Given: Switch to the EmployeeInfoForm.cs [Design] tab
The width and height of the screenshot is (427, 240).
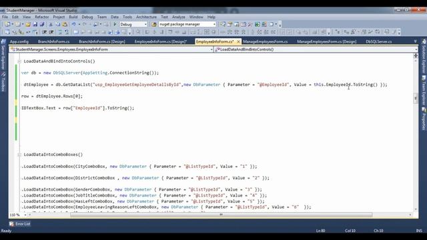Looking at the screenshot, I should coord(161,41).
